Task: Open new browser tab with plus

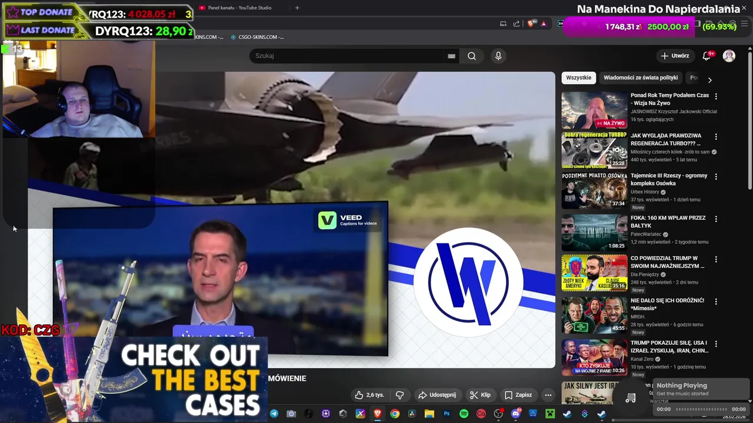Action: click(x=297, y=8)
